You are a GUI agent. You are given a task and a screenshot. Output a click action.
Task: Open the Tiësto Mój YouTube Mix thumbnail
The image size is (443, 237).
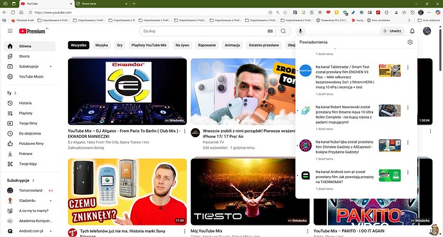click(x=250, y=192)
